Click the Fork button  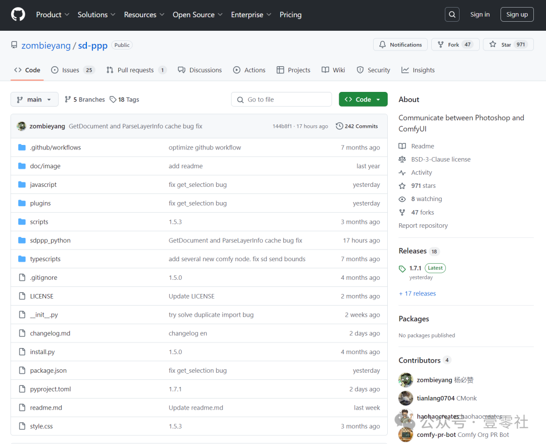pos(456,44)
